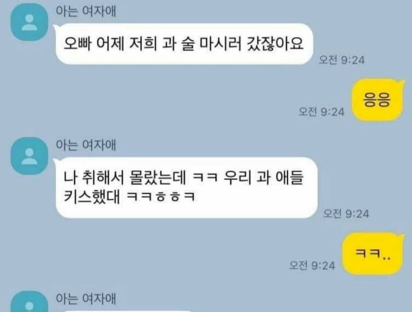412x312 pixels.
Task: Click the word "오빠" starting the first message
Action: [x=77, y=44]
